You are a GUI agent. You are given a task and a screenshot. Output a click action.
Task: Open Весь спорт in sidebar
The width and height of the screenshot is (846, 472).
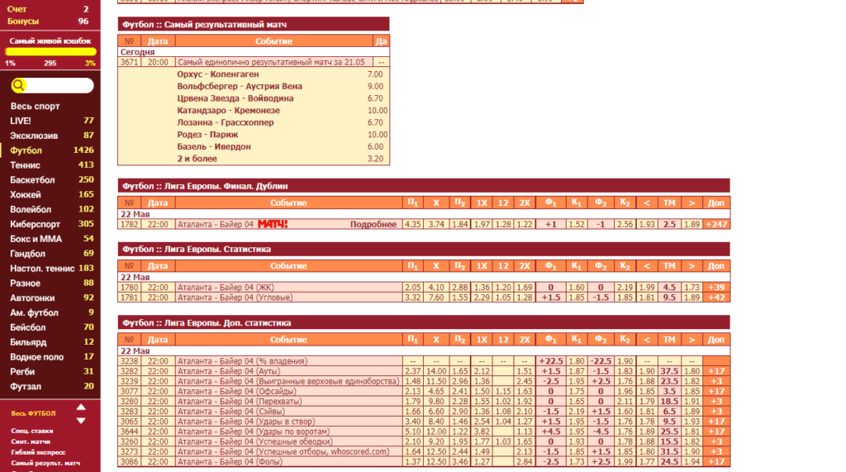pyautogui.click(x=35, y=107)
